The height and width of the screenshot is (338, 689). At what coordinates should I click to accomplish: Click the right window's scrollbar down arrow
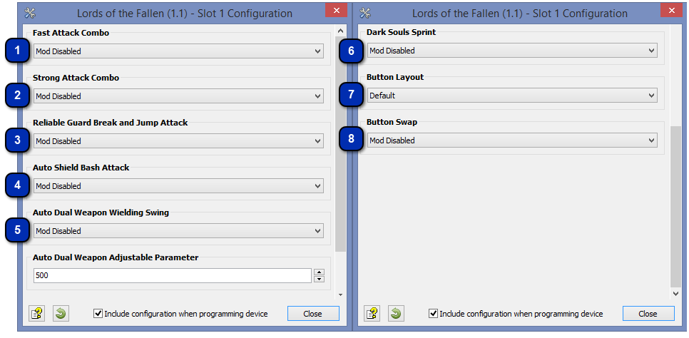(x=675, y=294)
